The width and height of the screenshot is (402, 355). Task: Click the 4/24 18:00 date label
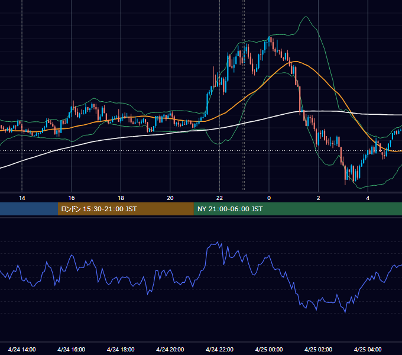[121, 349]
